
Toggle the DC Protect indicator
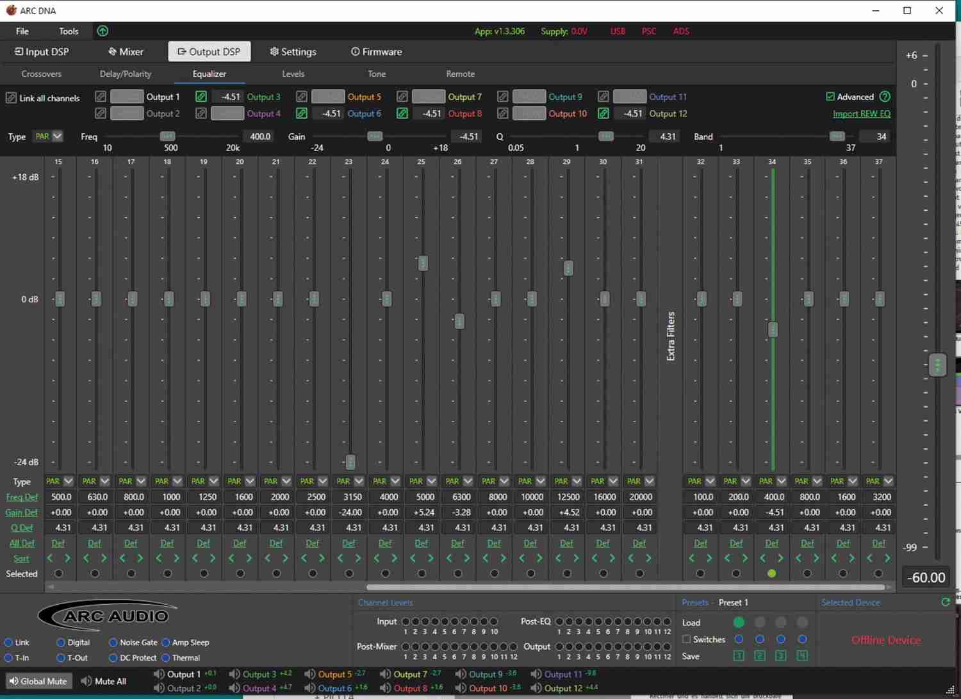pos(113,658)
